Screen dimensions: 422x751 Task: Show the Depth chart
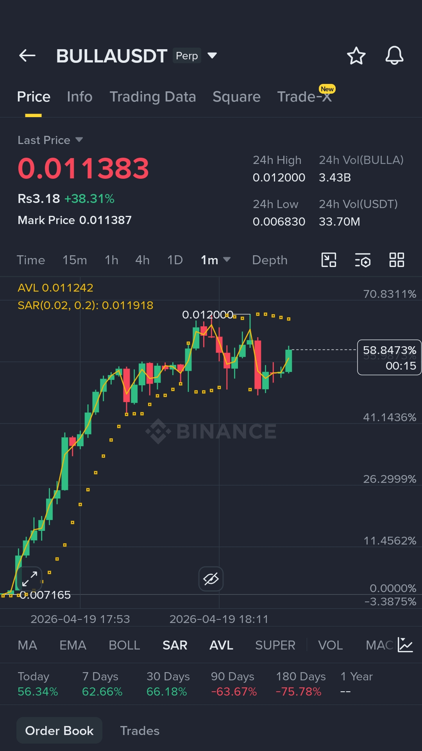270,260
